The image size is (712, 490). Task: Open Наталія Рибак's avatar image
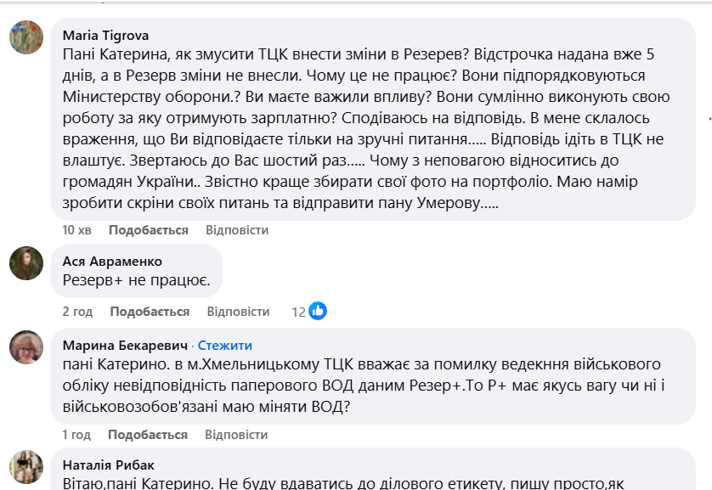[26, 467]
